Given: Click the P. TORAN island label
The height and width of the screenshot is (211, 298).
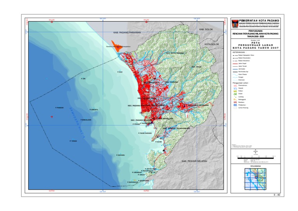Looking at the screenshot, I should (x=73, y=141).
